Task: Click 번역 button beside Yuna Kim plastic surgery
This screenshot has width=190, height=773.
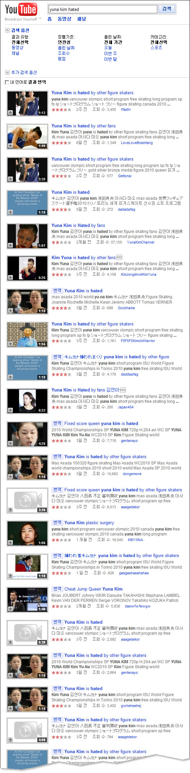Action: coord(57,523)
